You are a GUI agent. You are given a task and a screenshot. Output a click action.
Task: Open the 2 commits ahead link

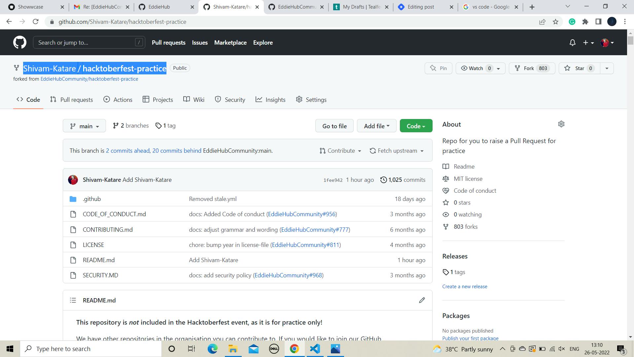click(x=128, y=151)
